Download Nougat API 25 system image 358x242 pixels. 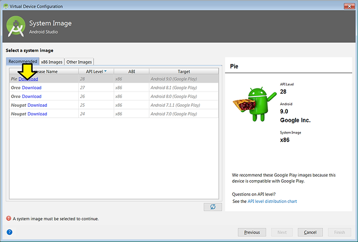coord(37,105)
